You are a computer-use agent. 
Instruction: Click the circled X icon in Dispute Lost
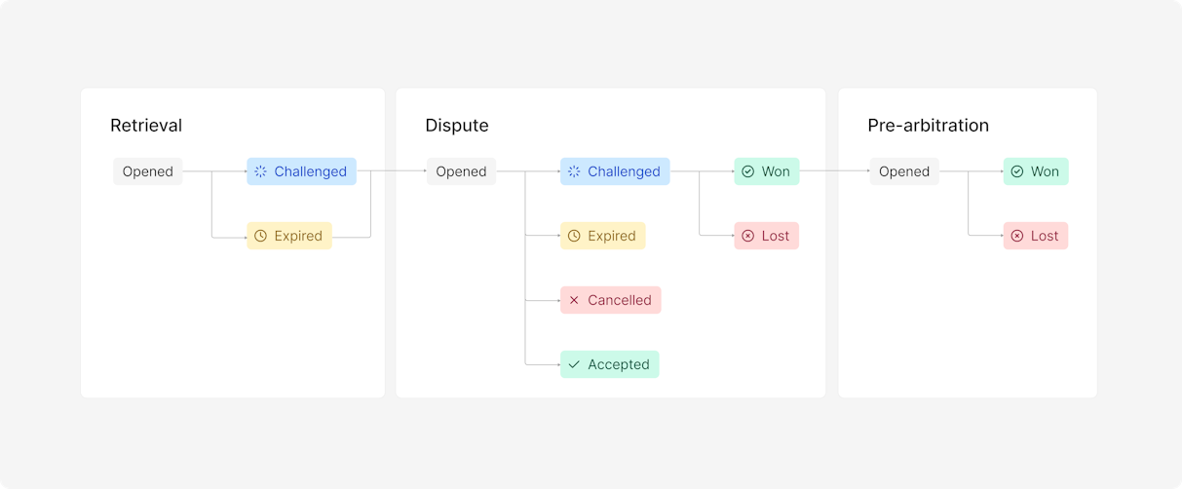[747, 236]
